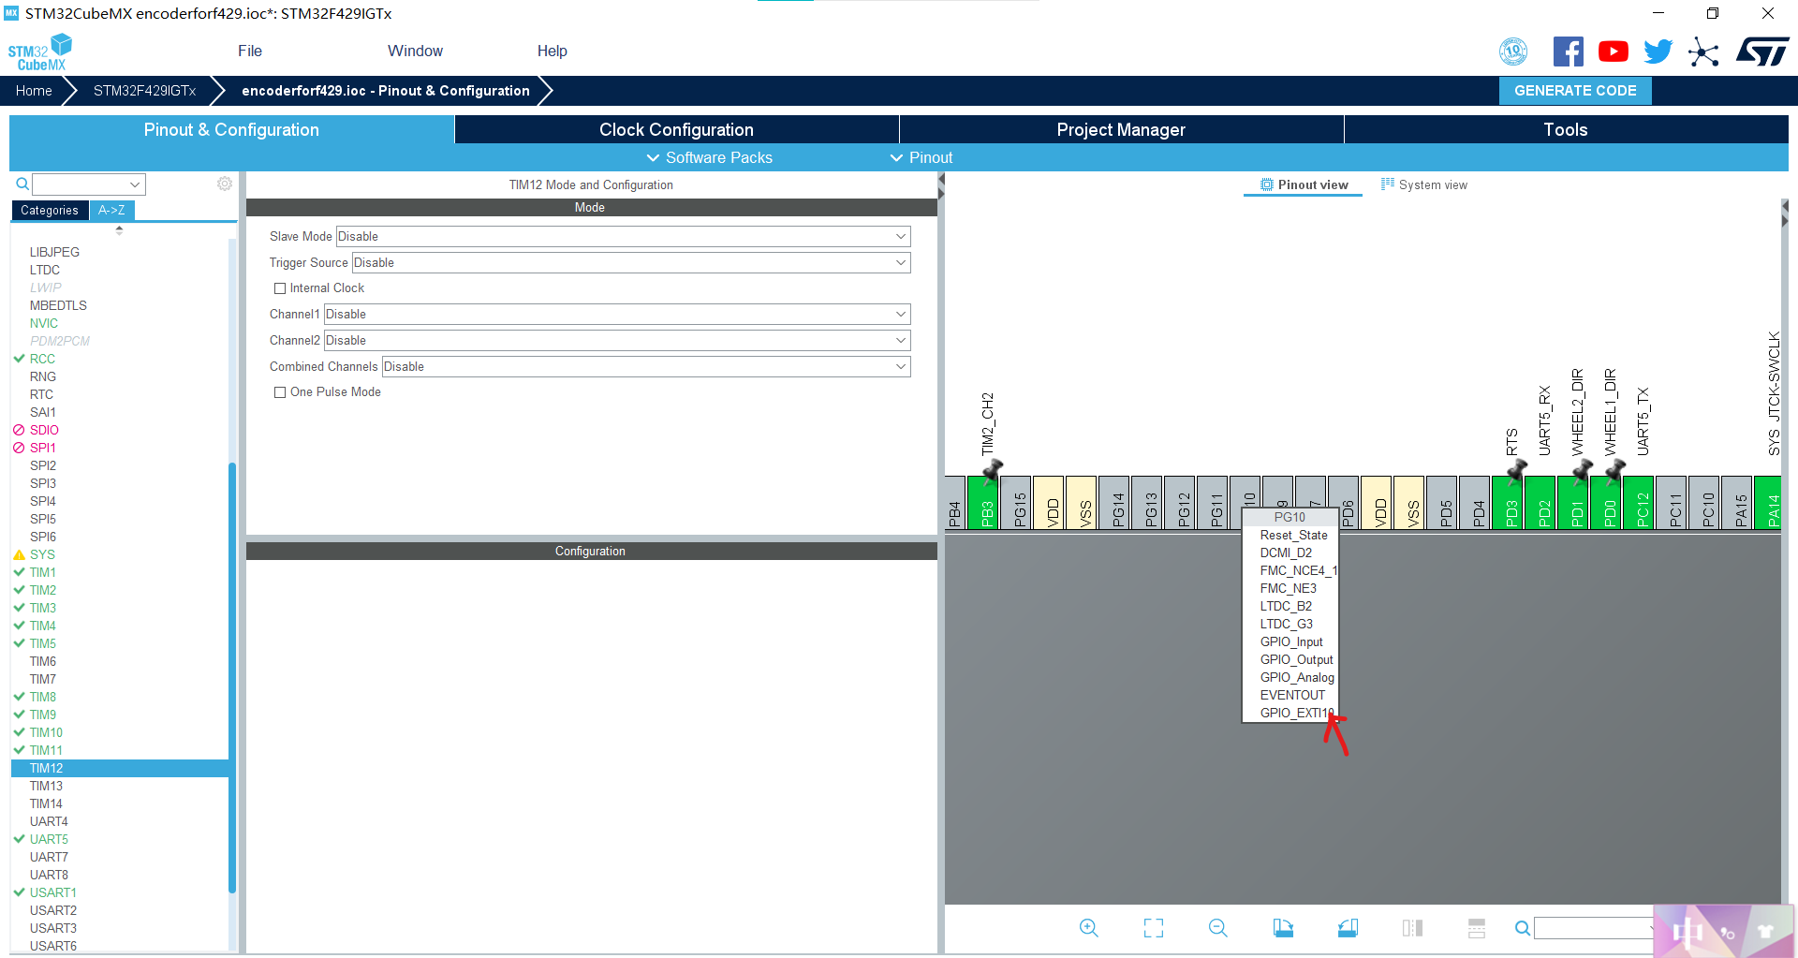Switch to the Clock Configuration tab
The width and height of the screenshot is (1798, 958).
676,129
